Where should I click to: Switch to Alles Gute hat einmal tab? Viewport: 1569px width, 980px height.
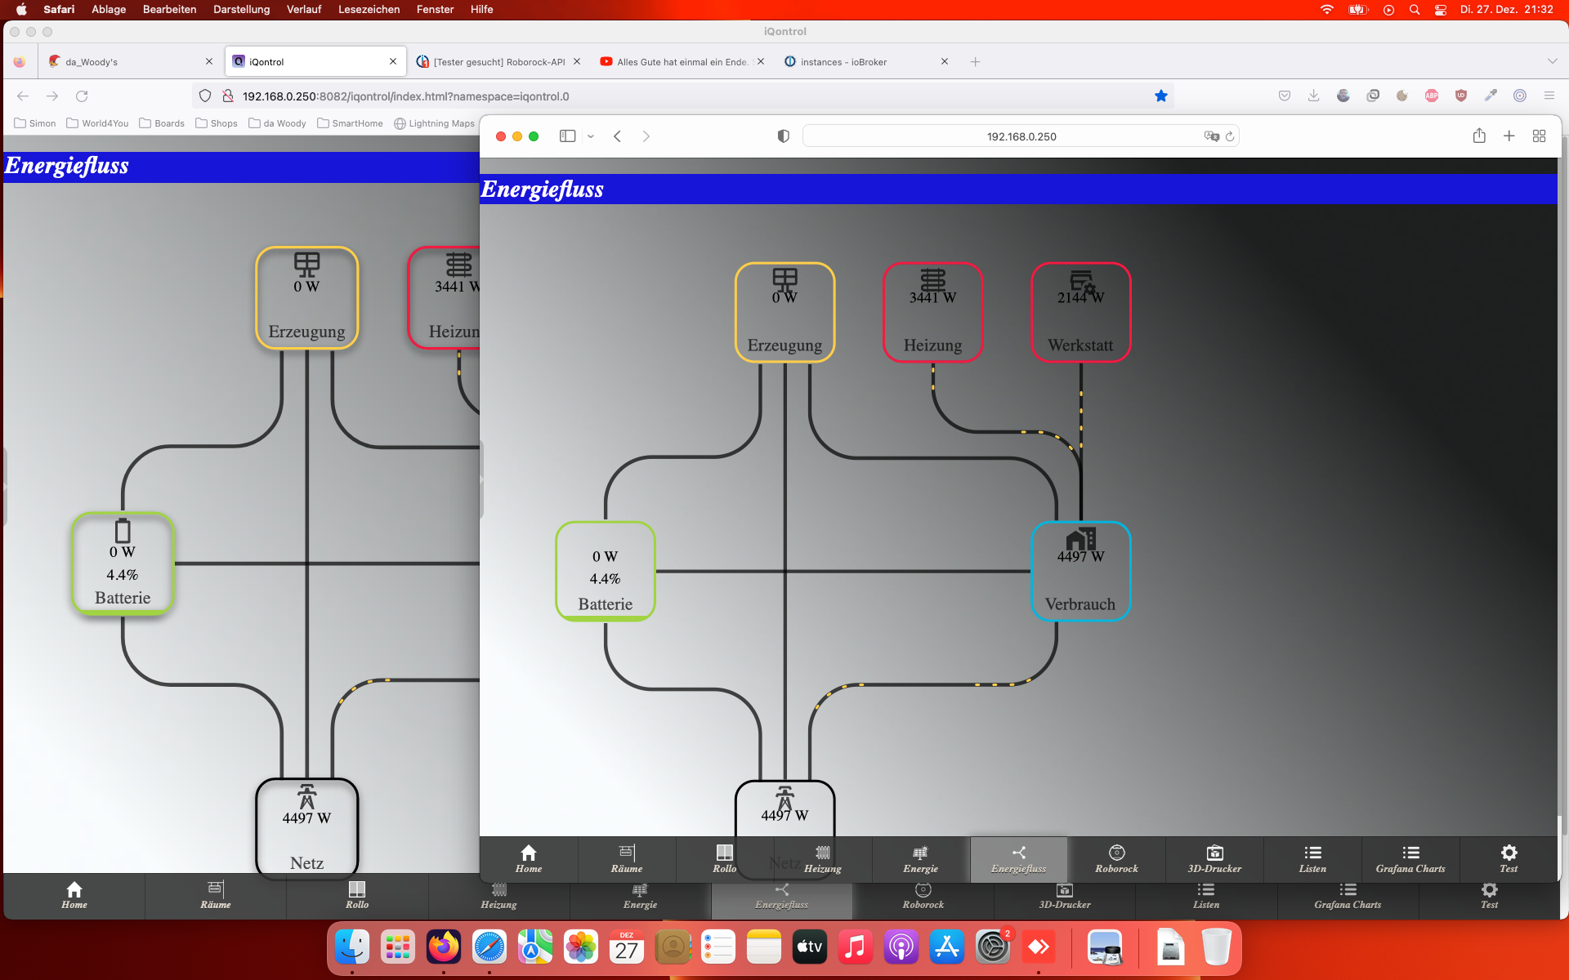(x=682, y=62)
